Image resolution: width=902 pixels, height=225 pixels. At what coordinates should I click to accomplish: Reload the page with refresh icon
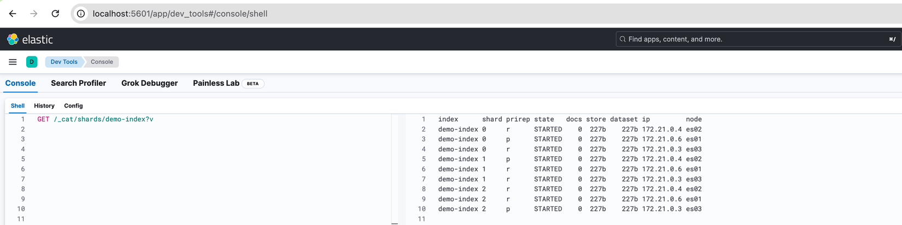(x=55, y=14)
